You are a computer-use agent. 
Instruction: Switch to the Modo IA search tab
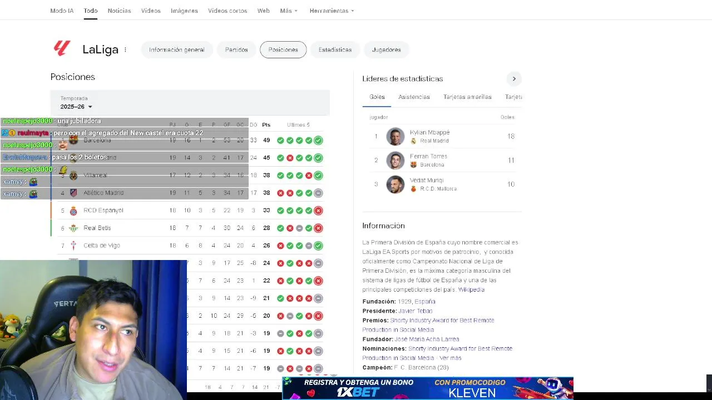coord(62,11)
